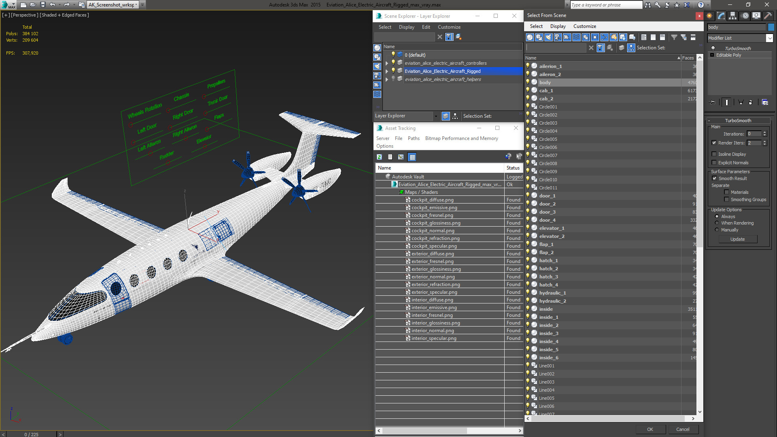This screenshot has width=777, height=437.
Task: Open Customize menu in Select From Scene
Action: pyautogui.click(x=584, y=26)
